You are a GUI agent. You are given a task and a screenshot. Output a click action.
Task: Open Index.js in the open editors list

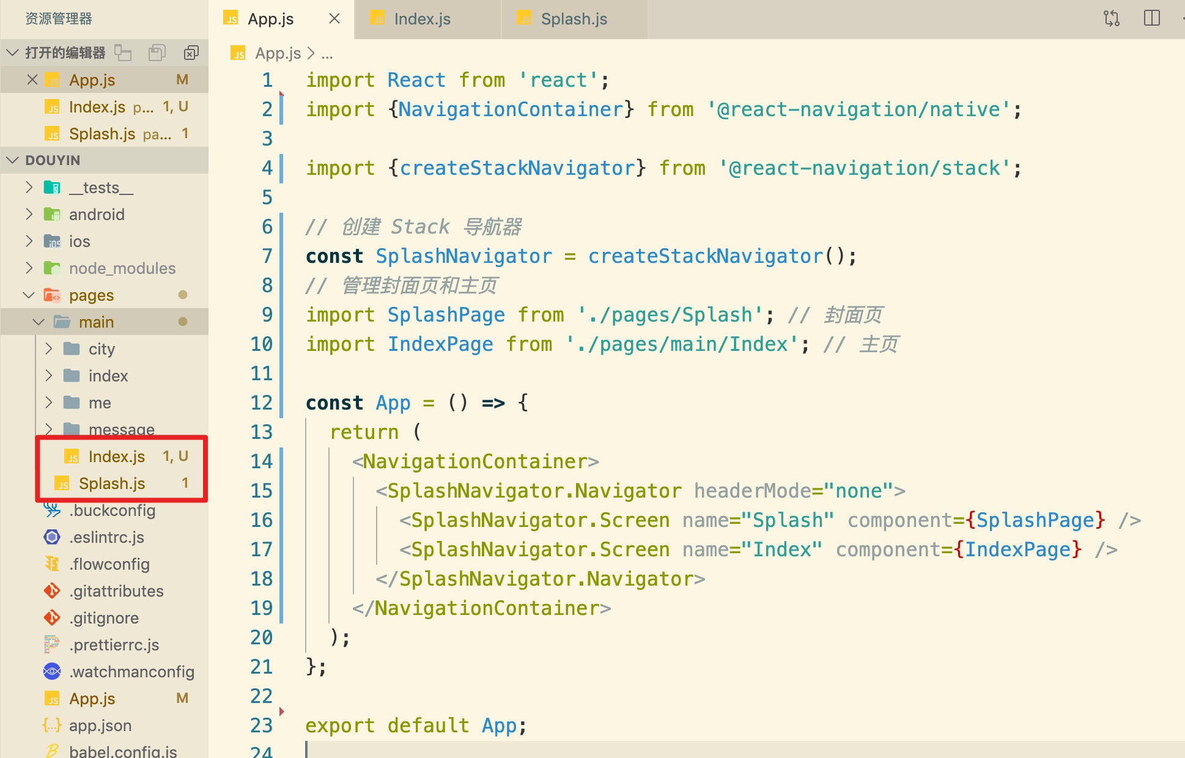click(104, 107)
